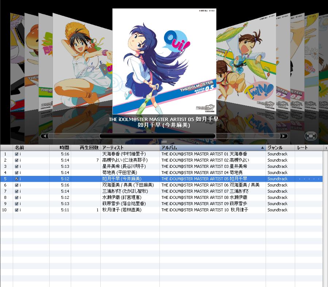Select artist 水瀬伊織 (釘宮理恵)
Screen dimensions: 328x287
coord(122,197)
